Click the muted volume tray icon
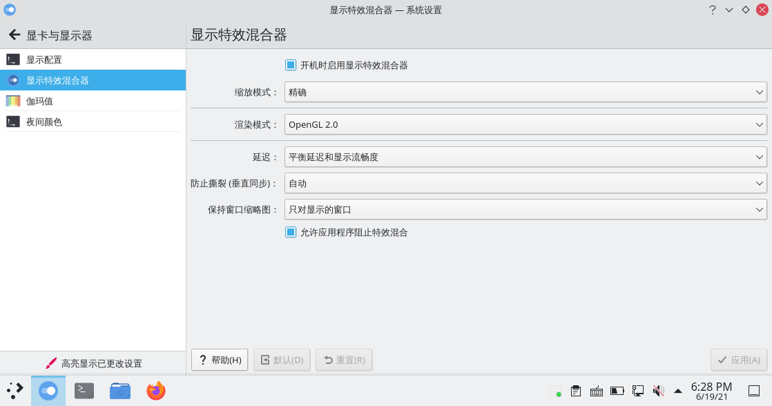Viewport: 772px width, 406px height. point(658,391)
